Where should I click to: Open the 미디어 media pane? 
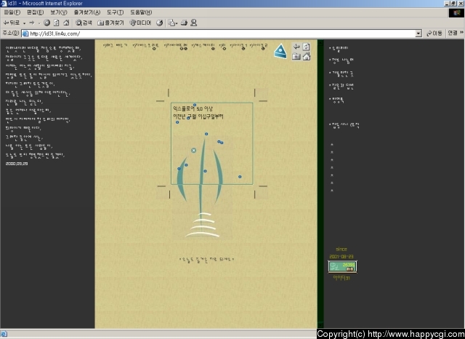[x=140, y=23]
